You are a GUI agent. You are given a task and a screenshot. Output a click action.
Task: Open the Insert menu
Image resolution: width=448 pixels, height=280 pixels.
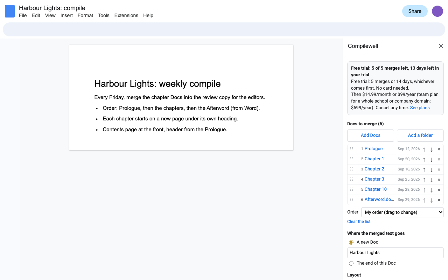[66, 15]
